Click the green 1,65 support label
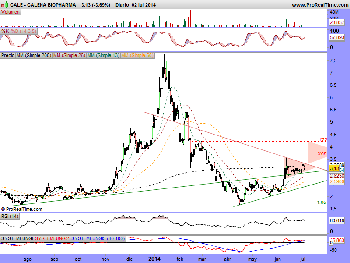350x263 pixels. point(322,203)
